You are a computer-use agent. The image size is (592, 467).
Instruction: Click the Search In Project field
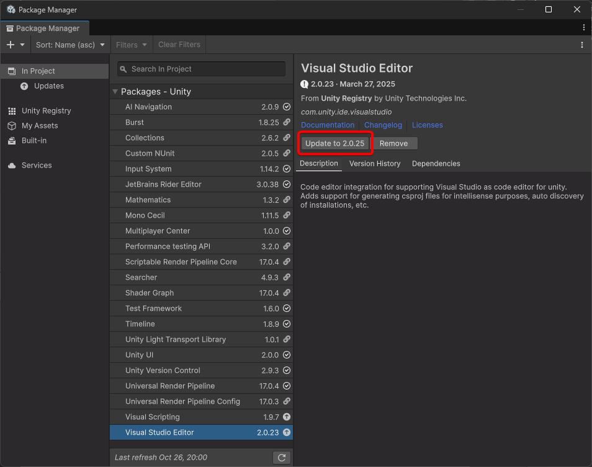201,69
